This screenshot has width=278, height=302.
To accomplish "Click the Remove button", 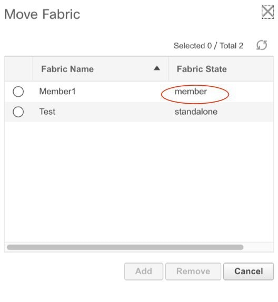I will click(x=193, y=271).
